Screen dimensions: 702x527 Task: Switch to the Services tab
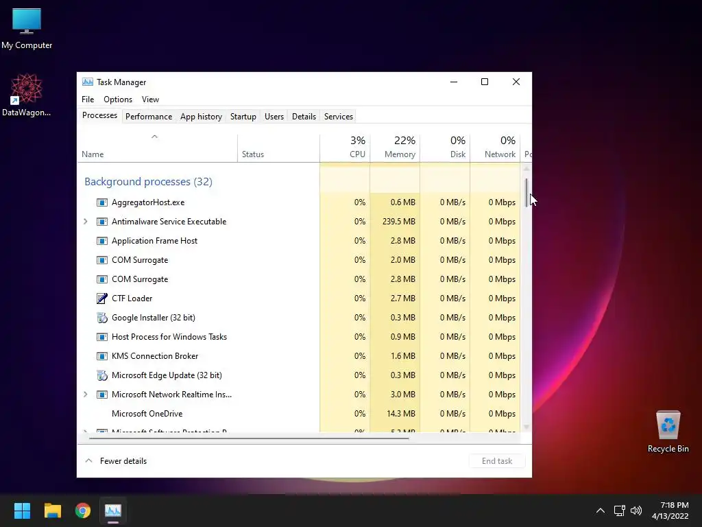click(x=339, y=117)
